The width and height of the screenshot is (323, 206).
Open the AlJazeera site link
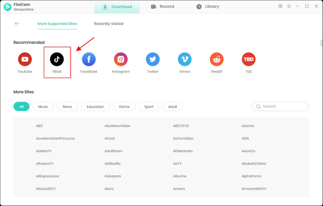[x=113, y=176]
